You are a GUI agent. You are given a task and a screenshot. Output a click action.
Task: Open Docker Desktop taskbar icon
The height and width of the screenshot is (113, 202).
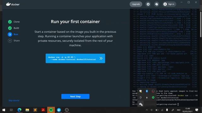[59, 110]
